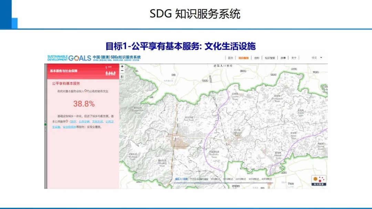Open the 知识图谱 knowledge graph icon

point(319,180)
